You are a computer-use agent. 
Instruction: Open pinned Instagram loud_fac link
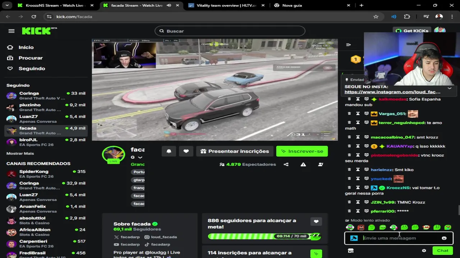[392, 92]
